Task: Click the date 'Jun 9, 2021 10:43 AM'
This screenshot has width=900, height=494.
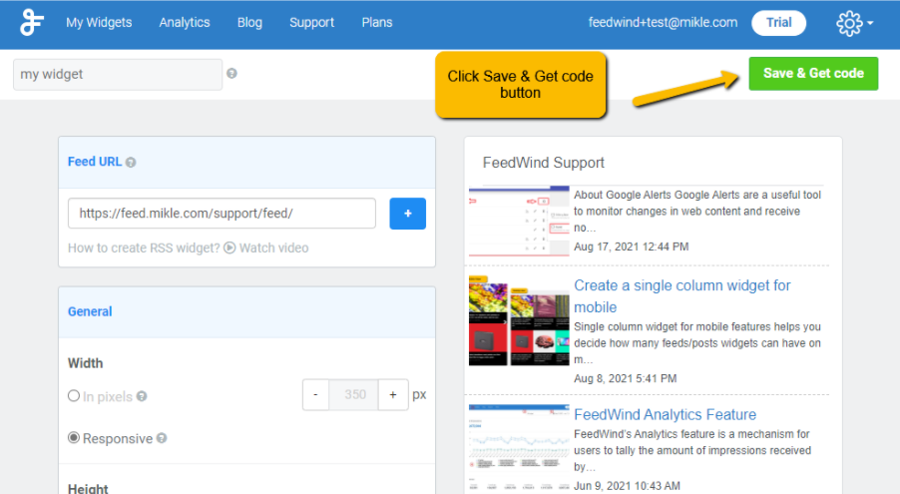Action: click(627, 486)
